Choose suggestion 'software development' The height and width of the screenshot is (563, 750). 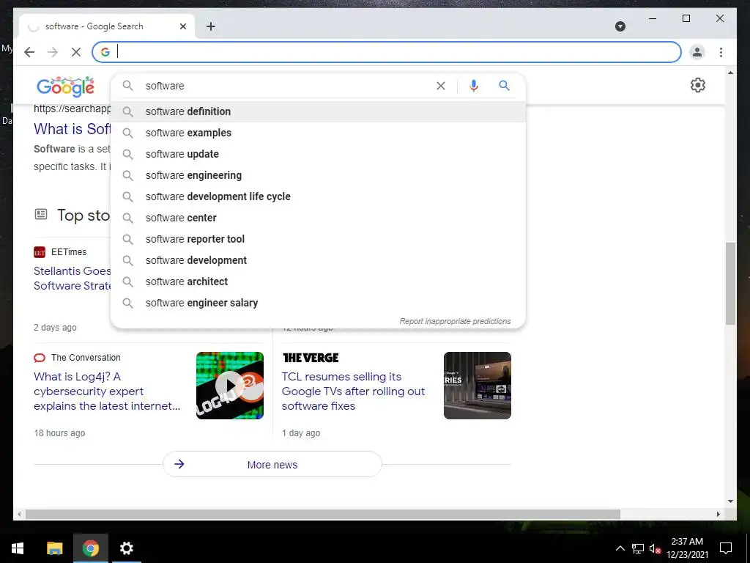pyautogui.click(x=318, y=260)
